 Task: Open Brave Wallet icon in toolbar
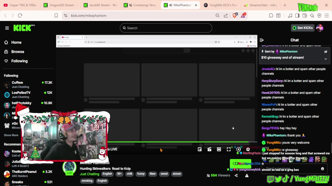305,16
